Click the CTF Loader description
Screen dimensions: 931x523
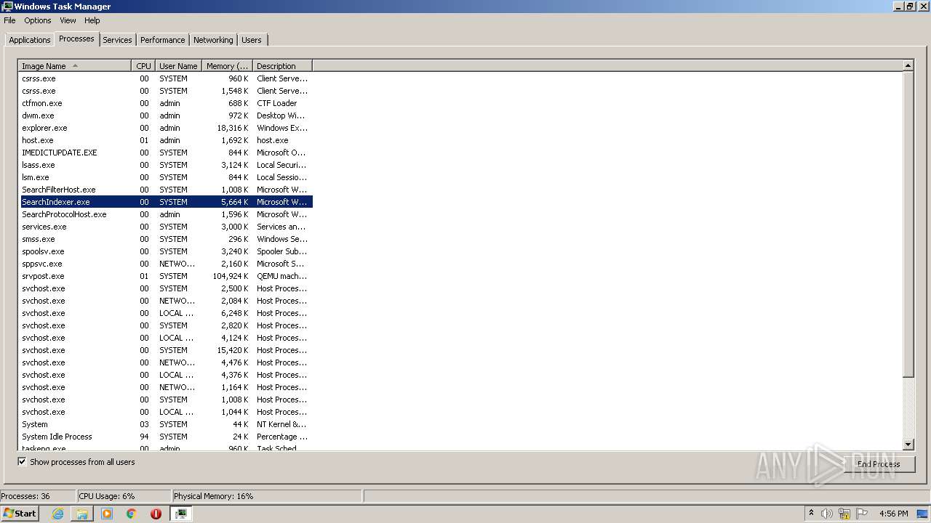[276, 103]
